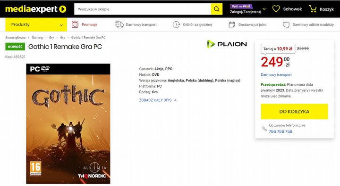Click the 756 756 756 phone number
340x186 pixels.
tap(280, 131)
